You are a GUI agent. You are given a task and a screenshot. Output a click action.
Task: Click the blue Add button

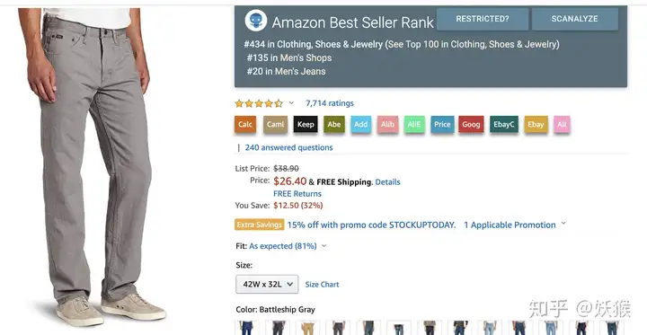click(x=361, y=124)
